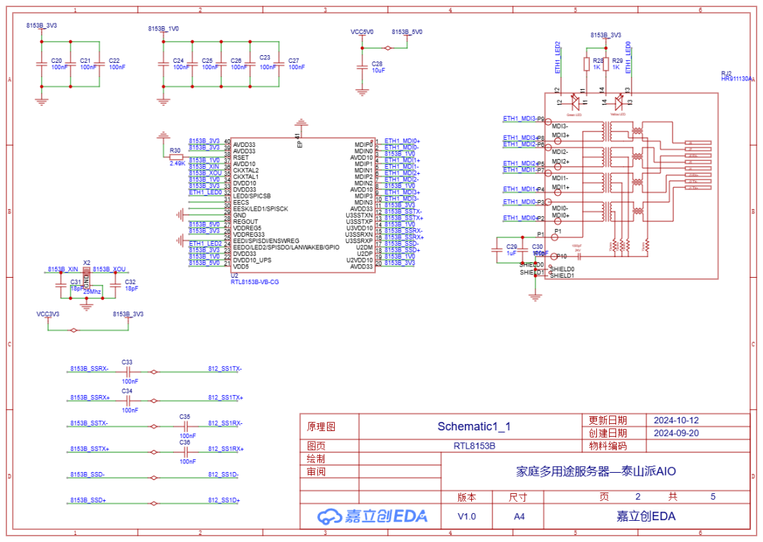This screenshot has height=542, width=763.
Task: Click the U2DM pin name on U2
Action: [x=365, y=247]
